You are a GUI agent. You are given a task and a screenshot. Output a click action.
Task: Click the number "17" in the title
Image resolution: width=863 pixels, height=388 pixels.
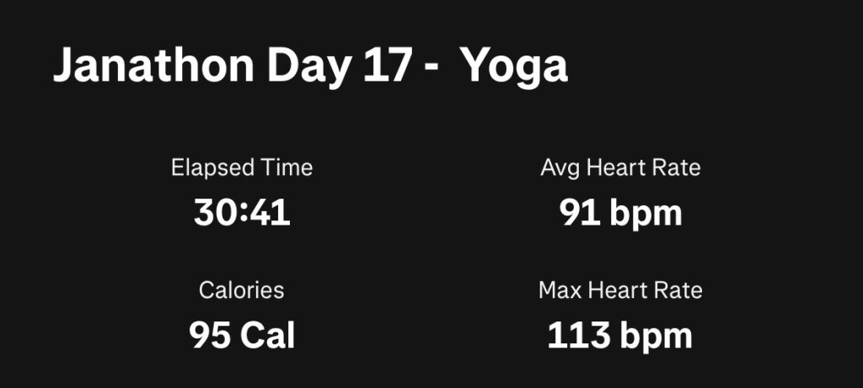point(385,66)
